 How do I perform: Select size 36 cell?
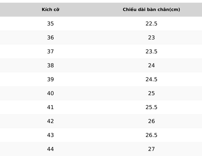pyautogui.click(x=51, y=38)
